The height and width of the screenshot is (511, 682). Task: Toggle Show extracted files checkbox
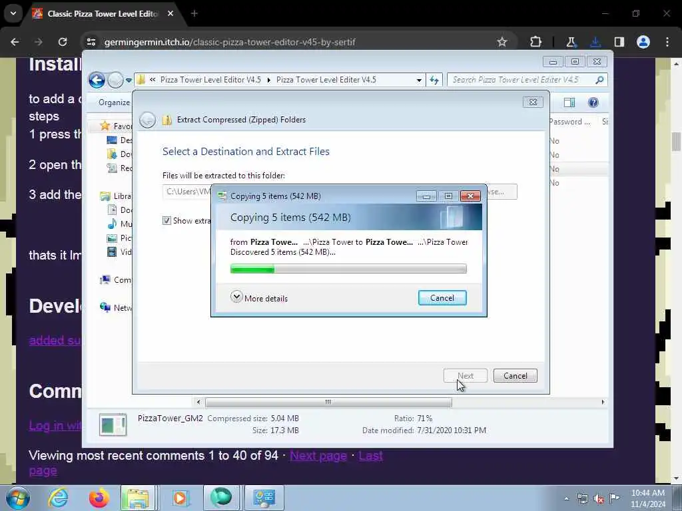tap(167, 221)
